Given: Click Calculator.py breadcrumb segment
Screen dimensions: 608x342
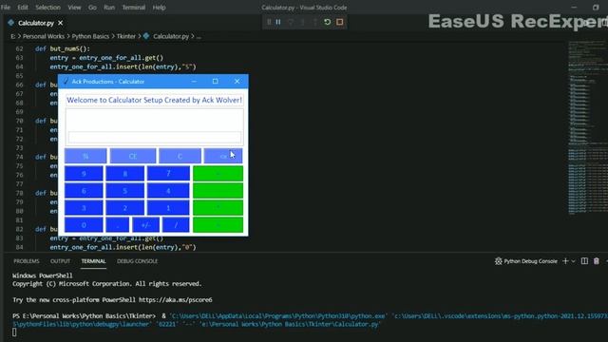Looking at the screenshot, I should coord(171,36).
